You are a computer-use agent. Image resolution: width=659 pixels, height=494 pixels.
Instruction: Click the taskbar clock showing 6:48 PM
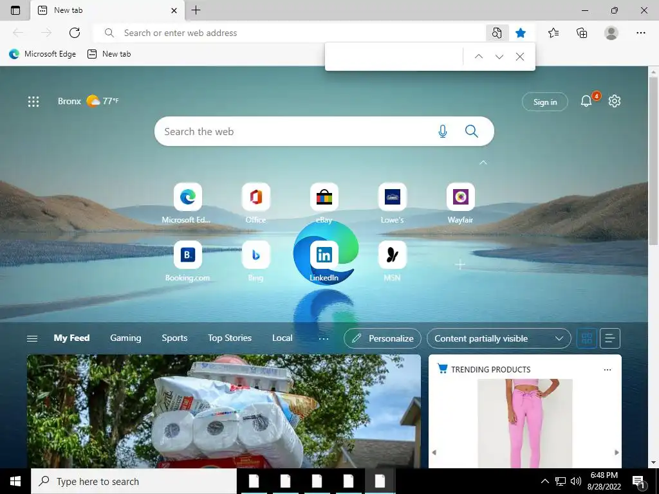tap(604, 481)
